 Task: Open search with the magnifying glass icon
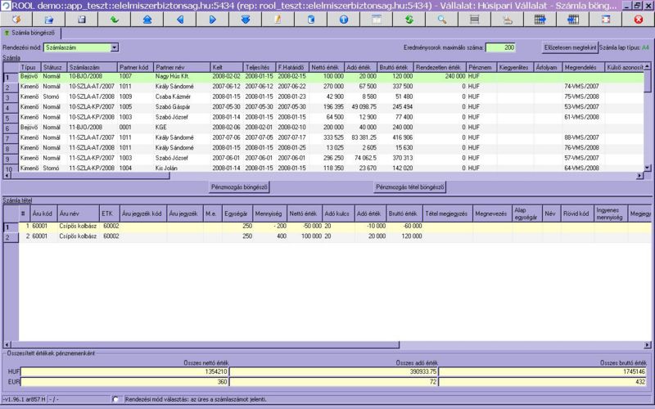coord(441,19)
